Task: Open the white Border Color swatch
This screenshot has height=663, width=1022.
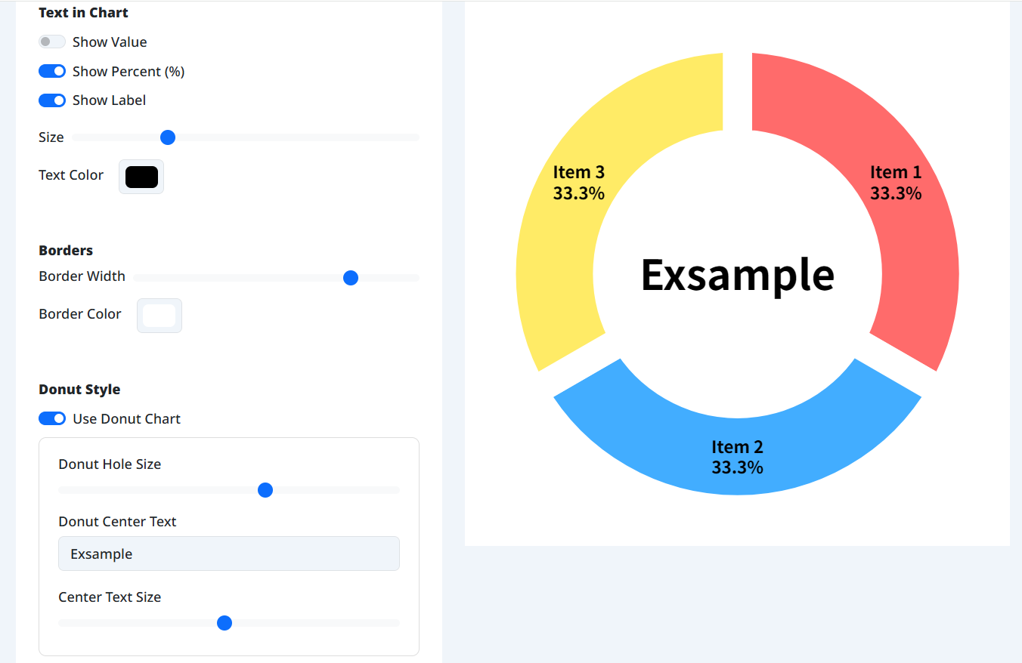Action: 159,316
